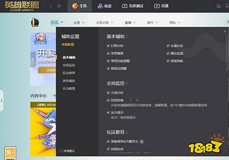The image size is (229, 160).
Task: Toggle the 常用功能提醒 checkbox
Action: [108, 61]
